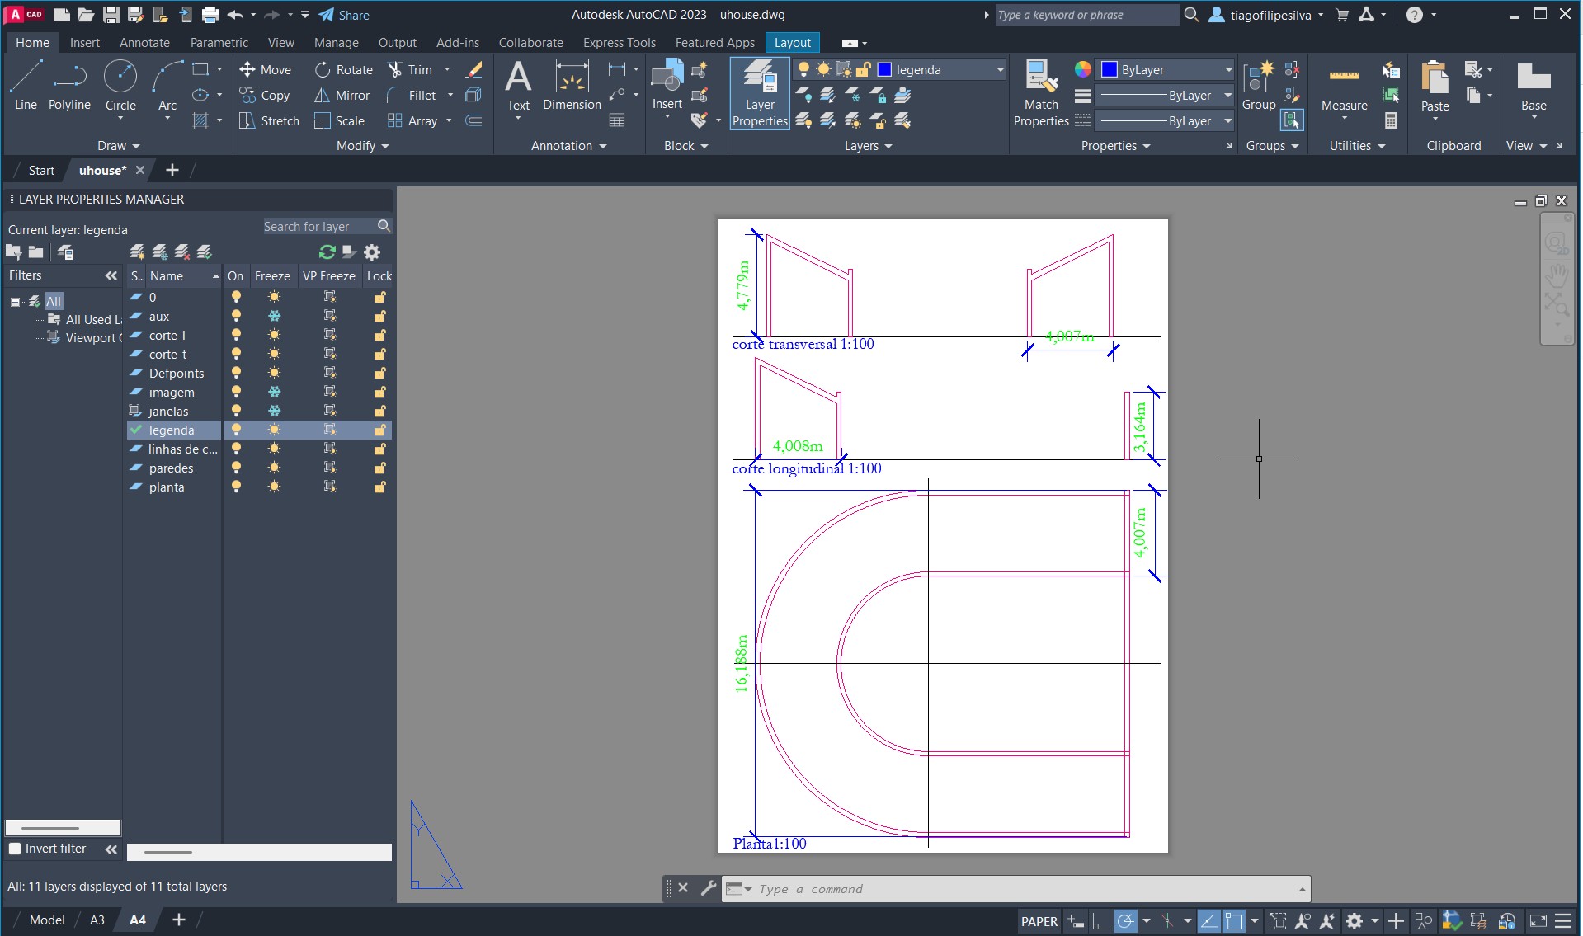Toggle lock on the planta layer
Image resolution: width=1583 pixels, height=936 pixels.
tap(379, 487)
